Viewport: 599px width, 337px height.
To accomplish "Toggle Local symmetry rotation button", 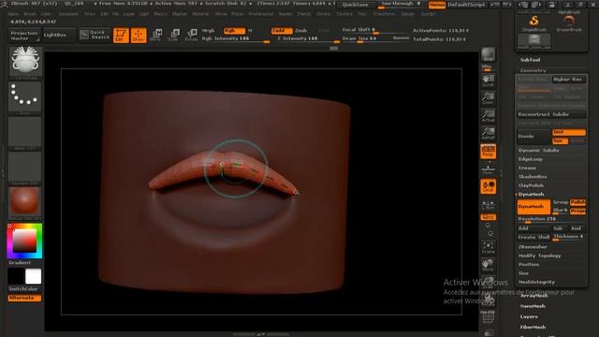I will pos(488,186).
